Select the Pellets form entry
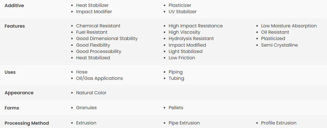This screenshot has height=128, width=327. [x=176, y=108]
